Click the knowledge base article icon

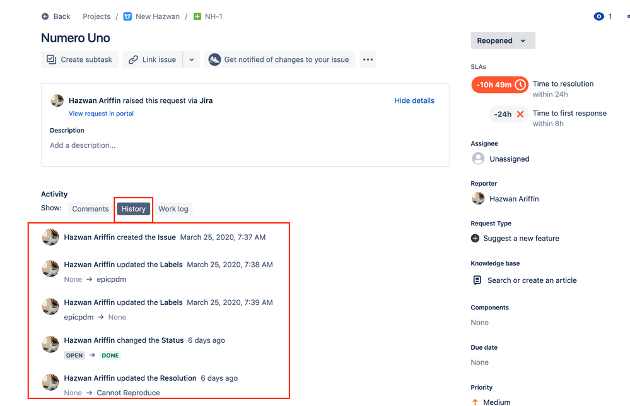[477, 280]
